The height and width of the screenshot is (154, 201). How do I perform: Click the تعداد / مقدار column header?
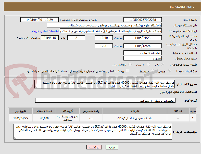[x=44, y=111]
